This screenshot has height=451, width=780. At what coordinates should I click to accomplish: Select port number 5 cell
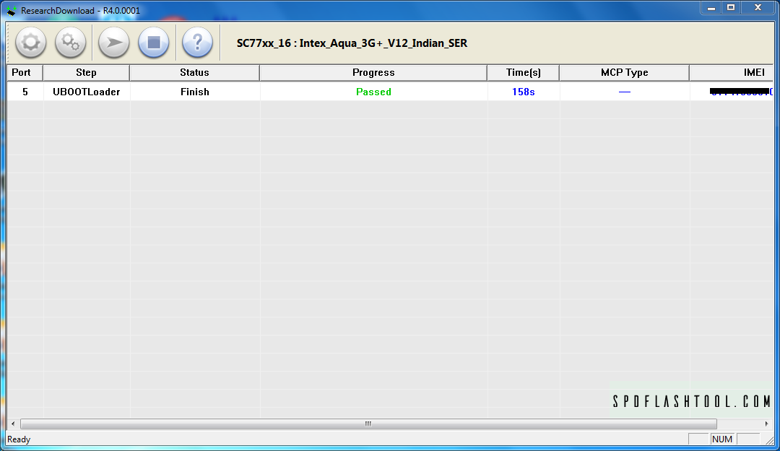point(25,92)
